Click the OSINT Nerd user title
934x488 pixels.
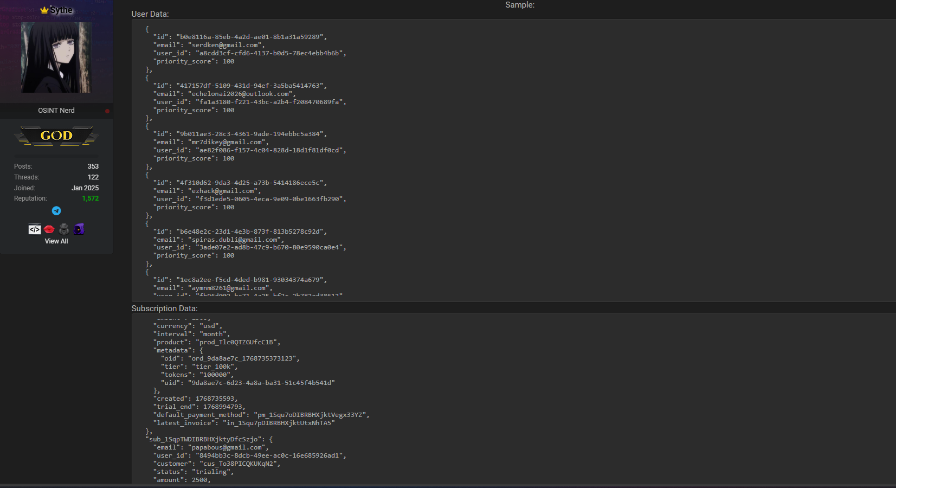pyautogui.click(x=56, y=111)
